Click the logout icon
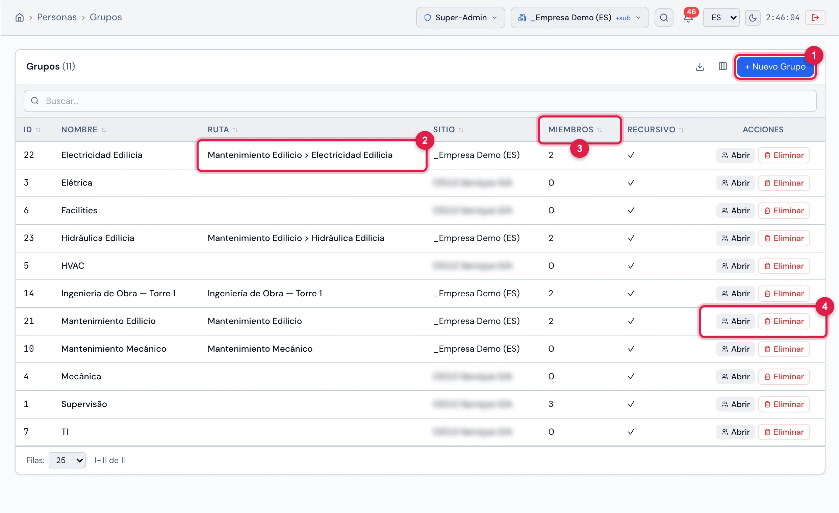Viewport: 839px width, 513px height. click(x=815, y=17)
